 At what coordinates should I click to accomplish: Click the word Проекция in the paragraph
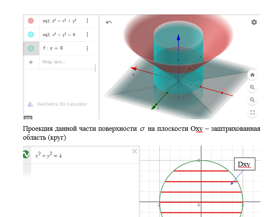click(x=38, y=129)
